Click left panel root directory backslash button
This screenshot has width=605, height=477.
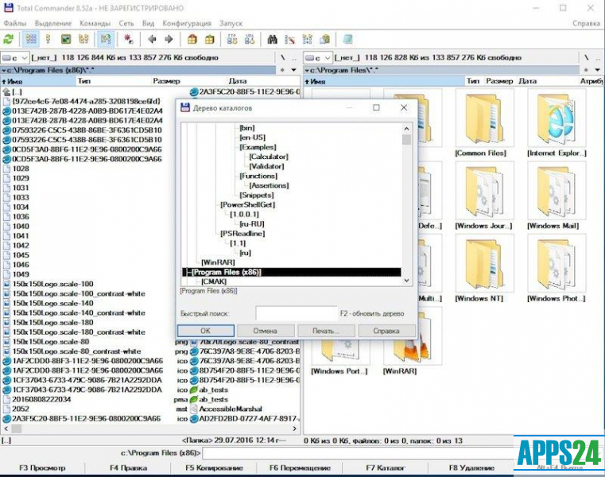283,57
